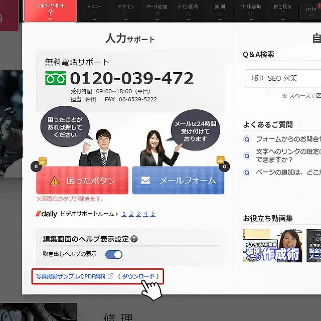This screenshot has height=321, width=321.
Task: Open the メイン画像 toolbar item
Action: point(189,11)
